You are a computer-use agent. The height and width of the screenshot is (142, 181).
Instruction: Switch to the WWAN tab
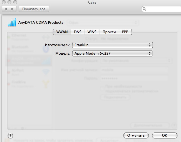(62, 32)
